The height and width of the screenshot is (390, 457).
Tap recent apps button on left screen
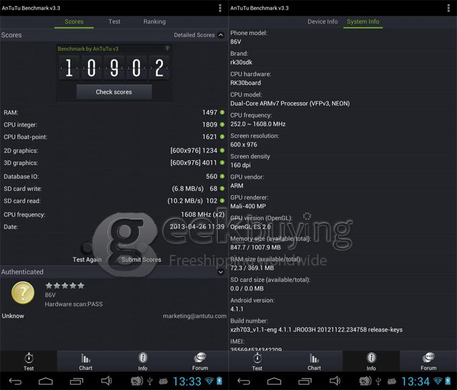coord(77,381)
